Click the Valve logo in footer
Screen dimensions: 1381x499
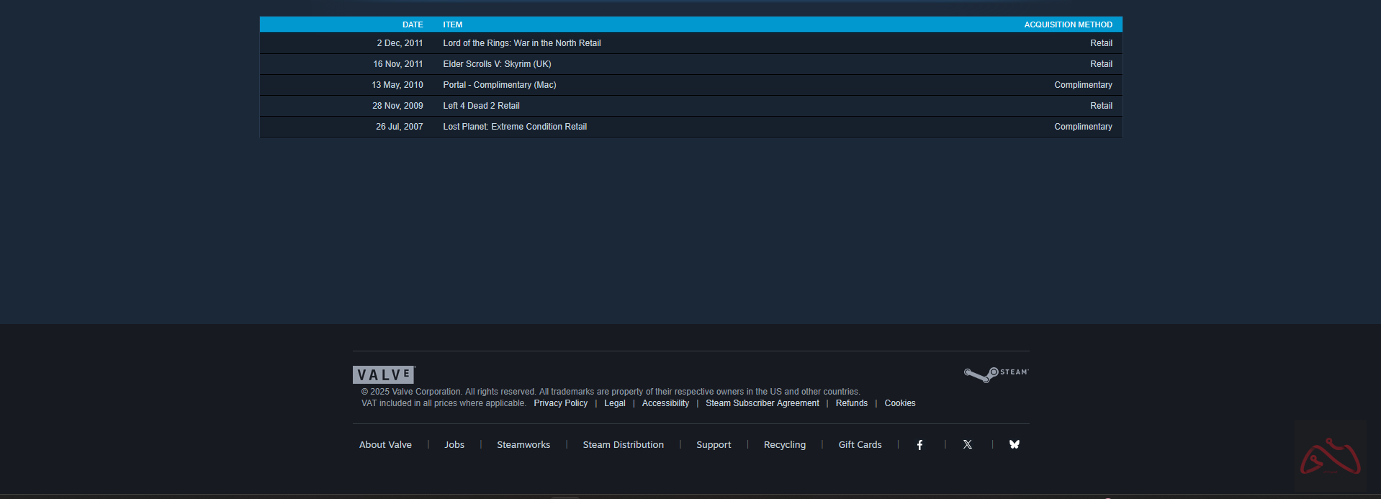[x=383, y=374]
